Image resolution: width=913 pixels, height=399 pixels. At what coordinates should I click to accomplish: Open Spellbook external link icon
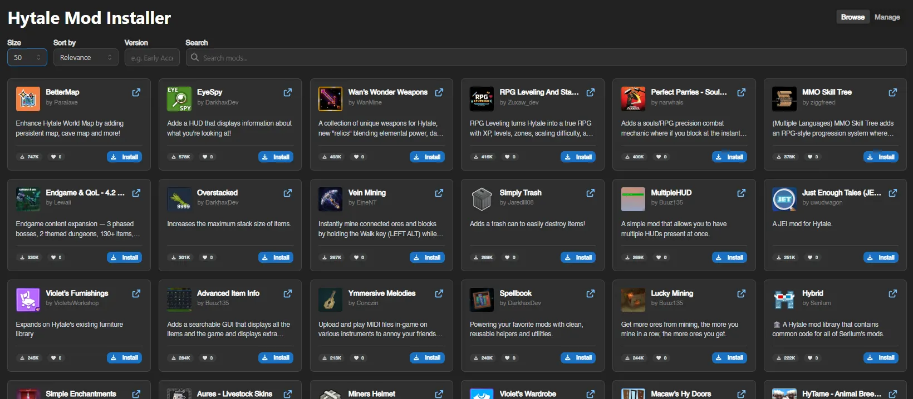pyautogui.click(x=591, y=294)
